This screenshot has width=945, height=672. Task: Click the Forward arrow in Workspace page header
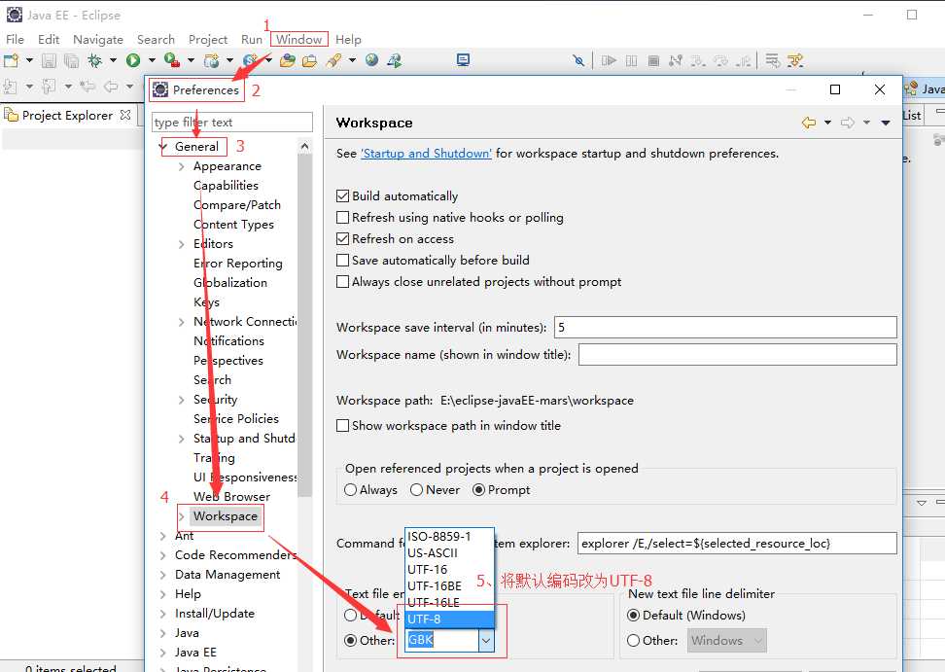click(848, 123)
